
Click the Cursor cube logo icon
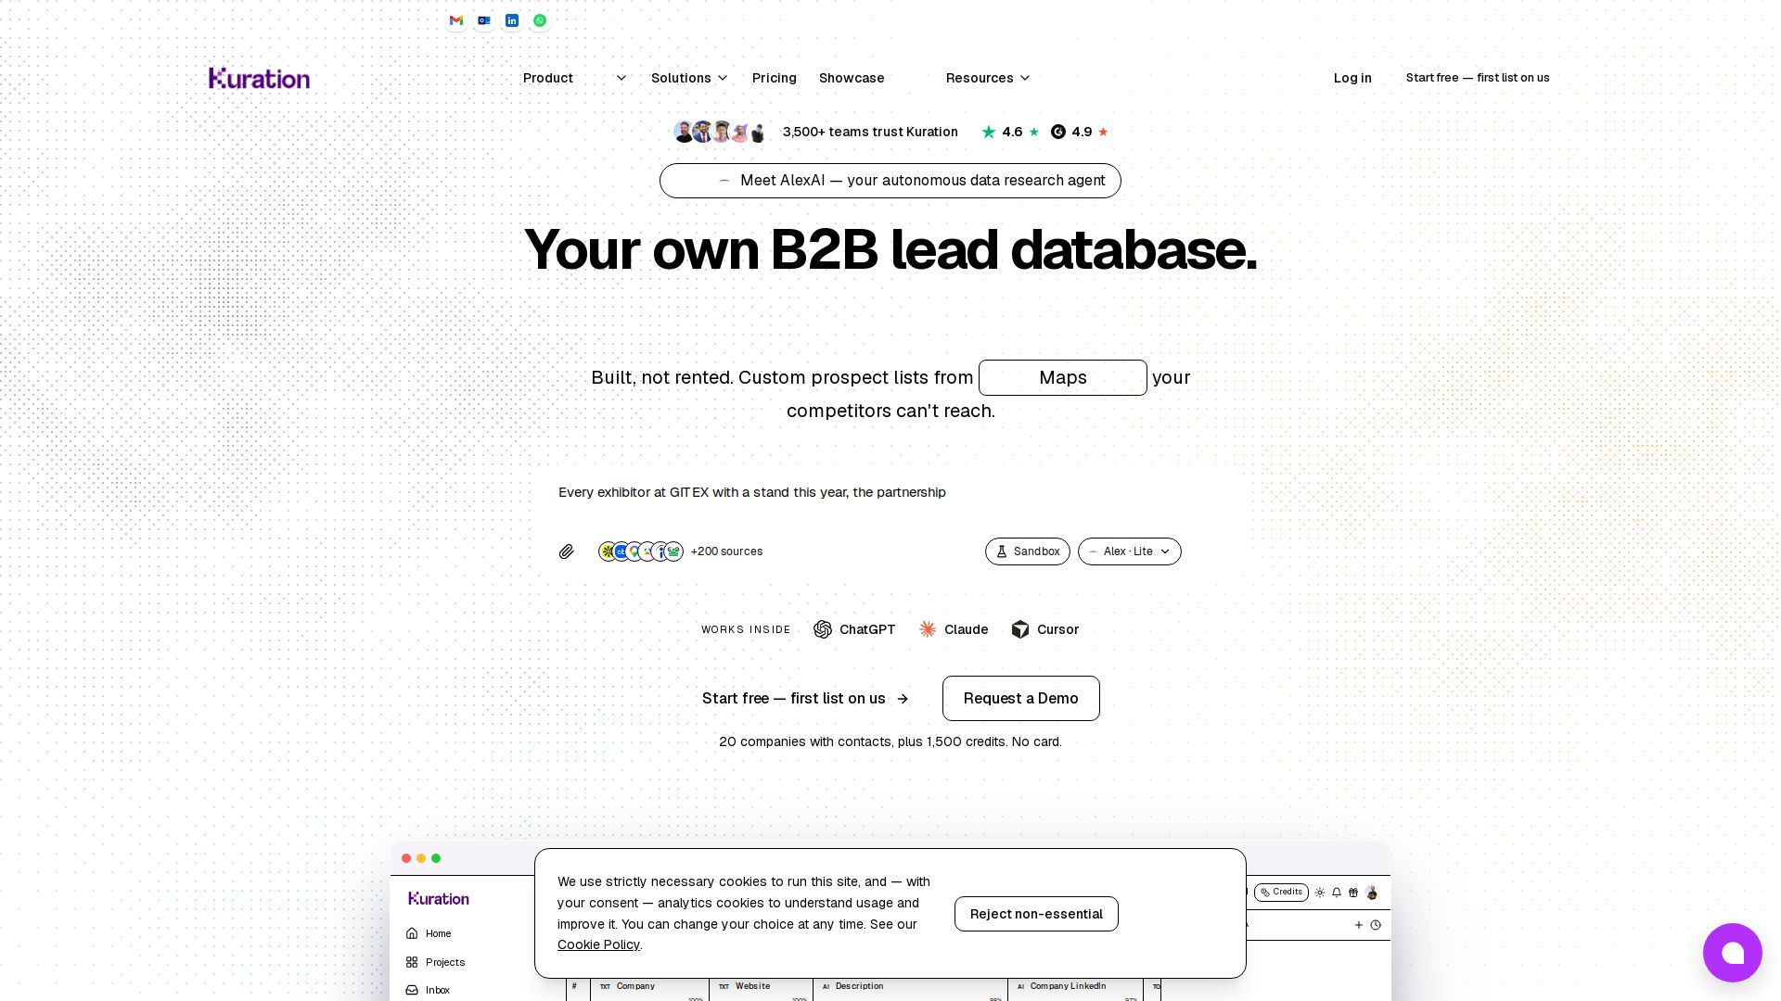(x=1020, y=629)
